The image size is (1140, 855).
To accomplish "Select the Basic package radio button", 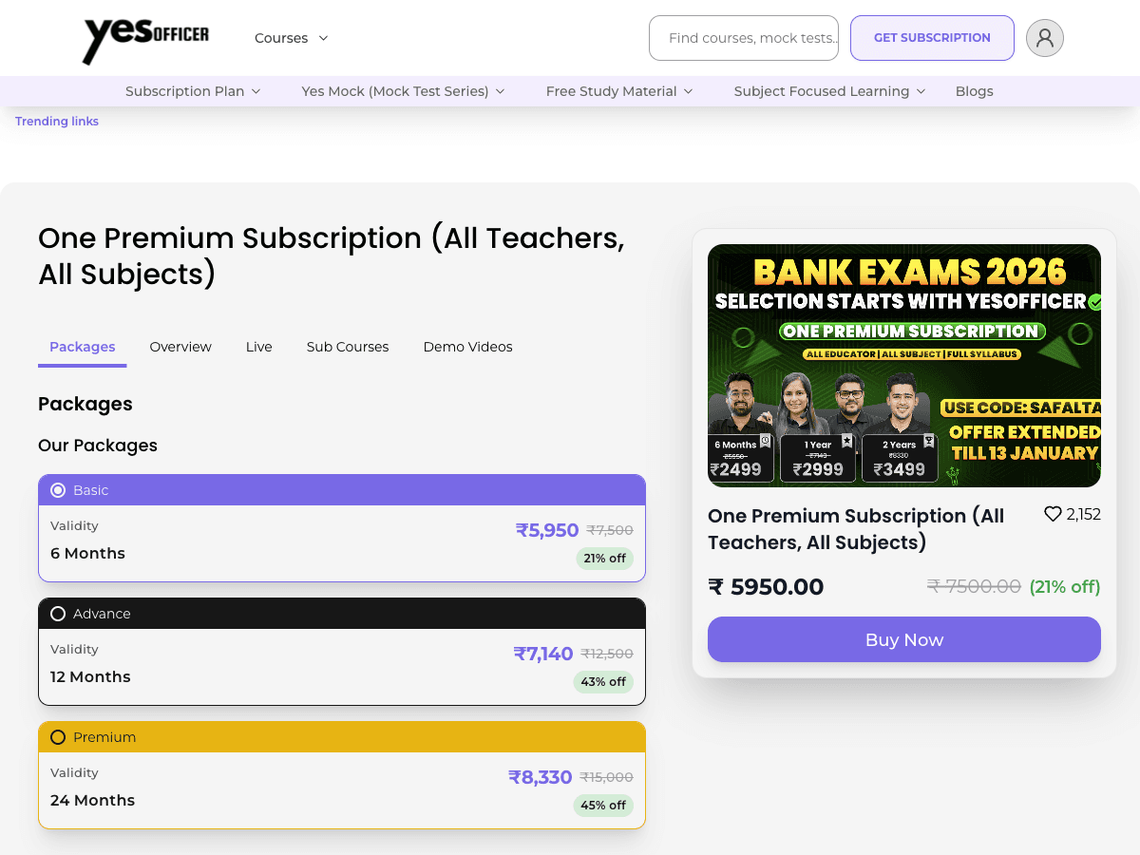I will coord(58,489).
